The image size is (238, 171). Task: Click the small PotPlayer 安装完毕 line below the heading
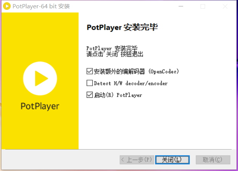pos(112,48)
